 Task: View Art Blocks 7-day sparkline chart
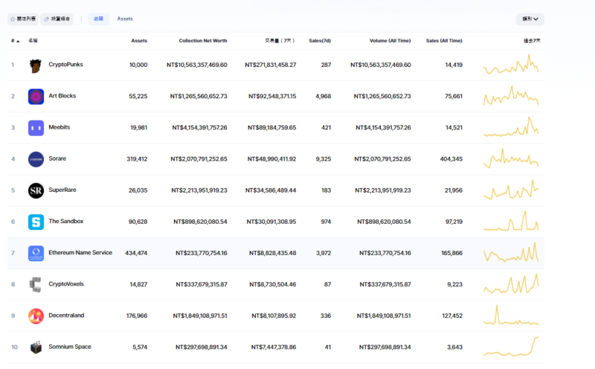pyautogui.click(x=511, y=96)
